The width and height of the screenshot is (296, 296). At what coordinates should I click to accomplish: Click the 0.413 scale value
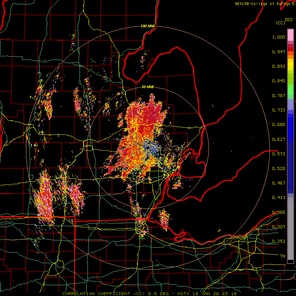coord(279,198)
